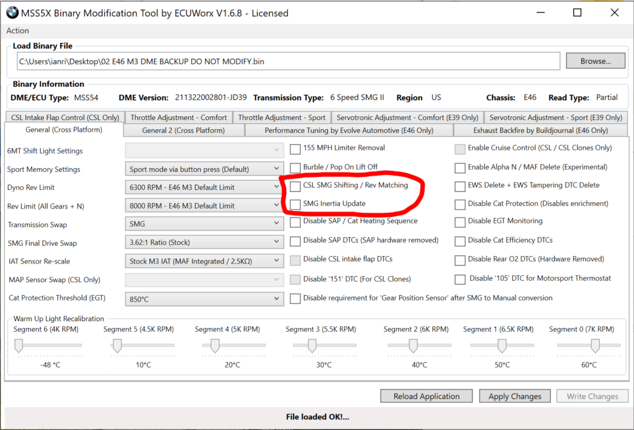
Task: Open Throttle Adjustment - Sport tab
Action: coord(282,117)
